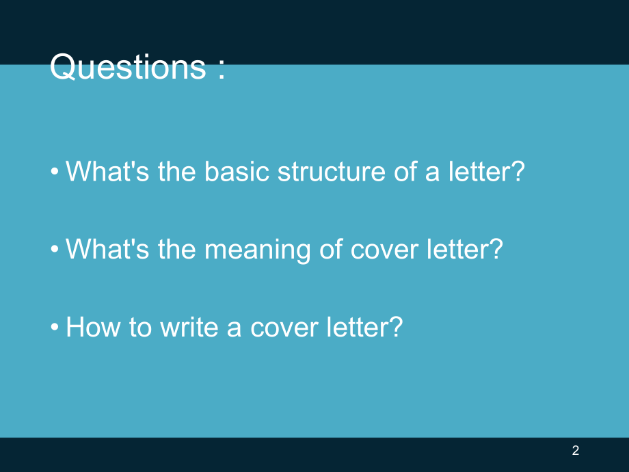
Task: Click the bullet before the meaning question
Action: click(55, 250)
